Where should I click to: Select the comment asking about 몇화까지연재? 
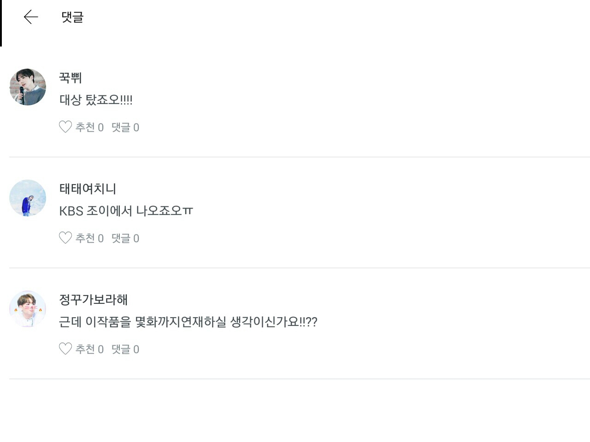(x=188, y=321)
